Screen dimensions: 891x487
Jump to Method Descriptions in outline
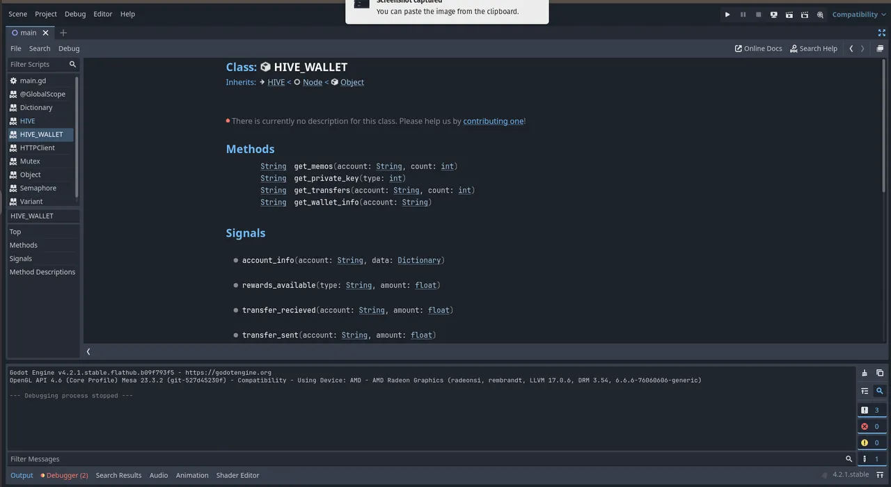tap(43, 272)
